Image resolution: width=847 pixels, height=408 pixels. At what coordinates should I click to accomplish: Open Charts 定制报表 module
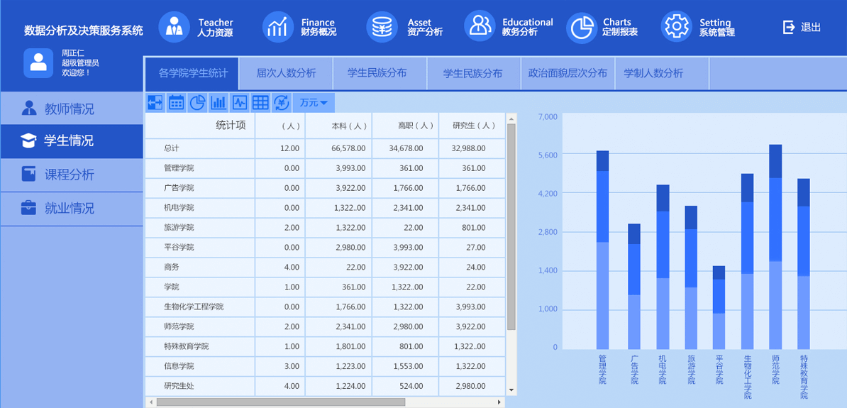coord(602,28)
